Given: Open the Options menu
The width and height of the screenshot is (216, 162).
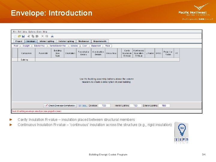Looking at the screenshot, I should 32,32.
